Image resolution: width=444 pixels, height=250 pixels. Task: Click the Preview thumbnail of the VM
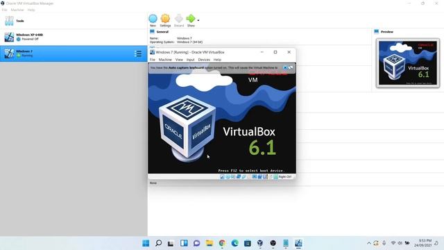pos(408,63)
